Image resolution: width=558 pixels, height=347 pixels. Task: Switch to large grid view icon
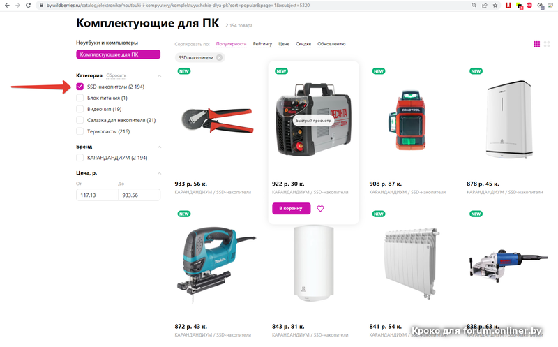click(x=547, y=44)
